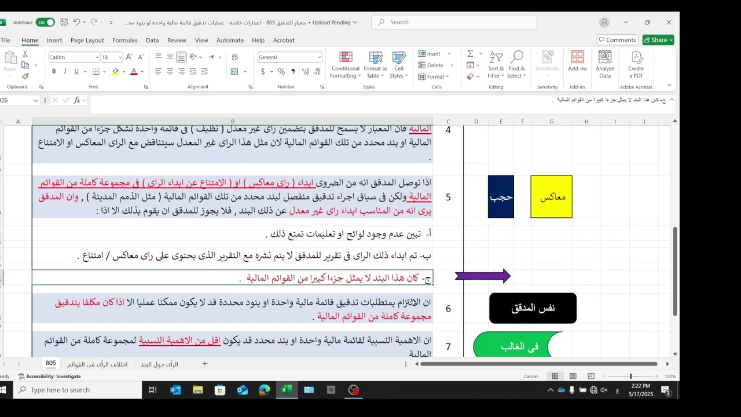Click the green Share button
The width and height of the screenshot is (741, 417).
click(x=658, y=40)
